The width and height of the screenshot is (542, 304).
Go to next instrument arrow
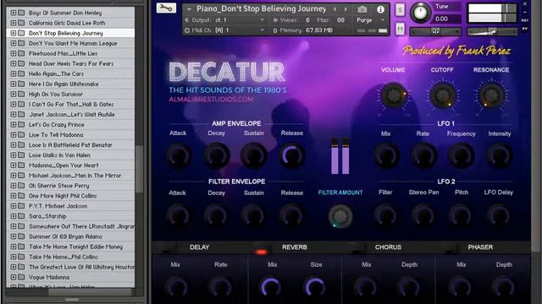[346, 9]
